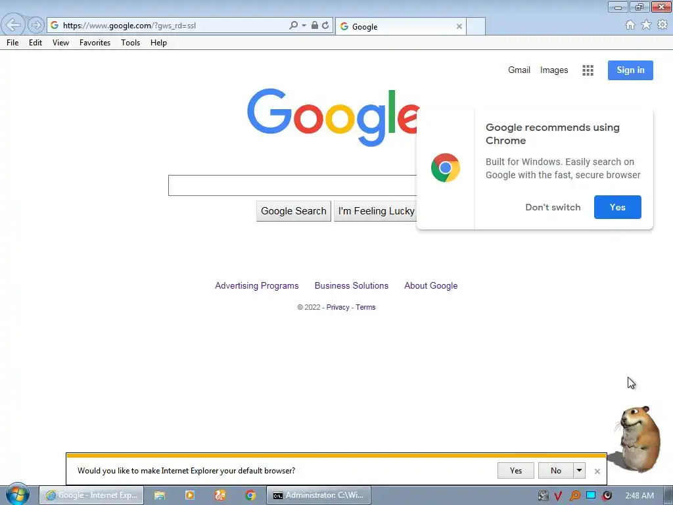Open the Business Solutions link
The width and height of the screenshot is (673, 505).
[x=352, y=285]
